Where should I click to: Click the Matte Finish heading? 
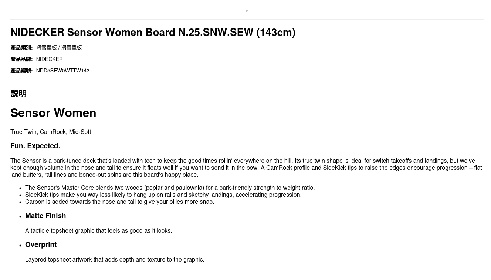tap(45, 216)
